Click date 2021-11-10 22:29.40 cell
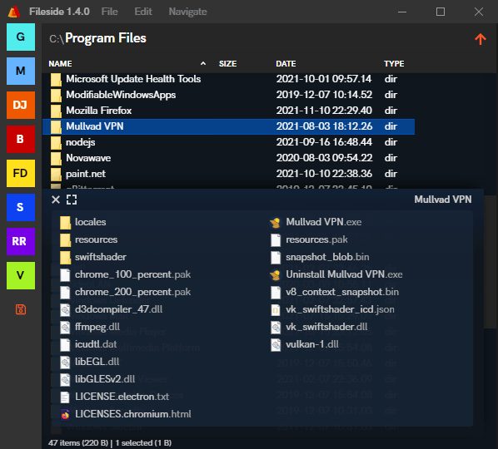The image size is (498, 449). pyautogui.click(x=324, y=111)
